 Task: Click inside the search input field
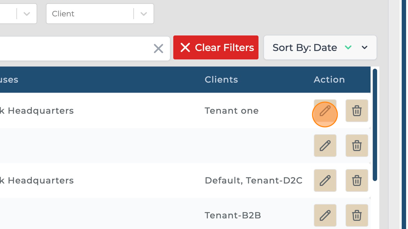[x=73, y=48]
